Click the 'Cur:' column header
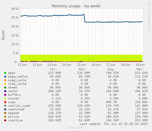Viewport: 152px width, 131px height. point(54,69)
